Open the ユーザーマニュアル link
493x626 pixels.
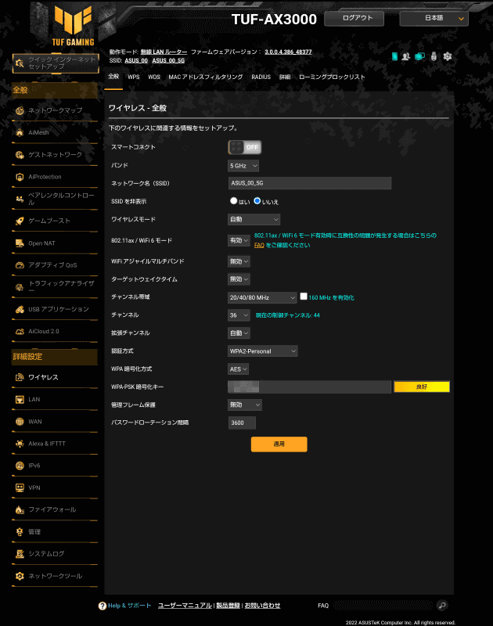point(185,606)
